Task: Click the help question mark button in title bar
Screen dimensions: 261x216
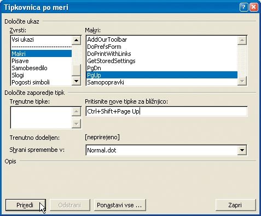Action: point(243,7)
